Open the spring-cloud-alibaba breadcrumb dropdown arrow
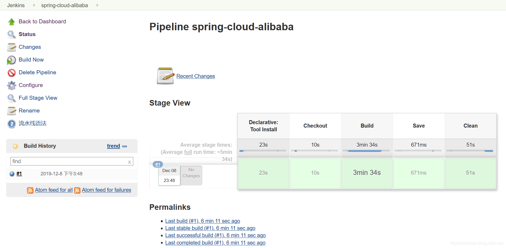Screen dimensions: 506x248 point(97,5)
